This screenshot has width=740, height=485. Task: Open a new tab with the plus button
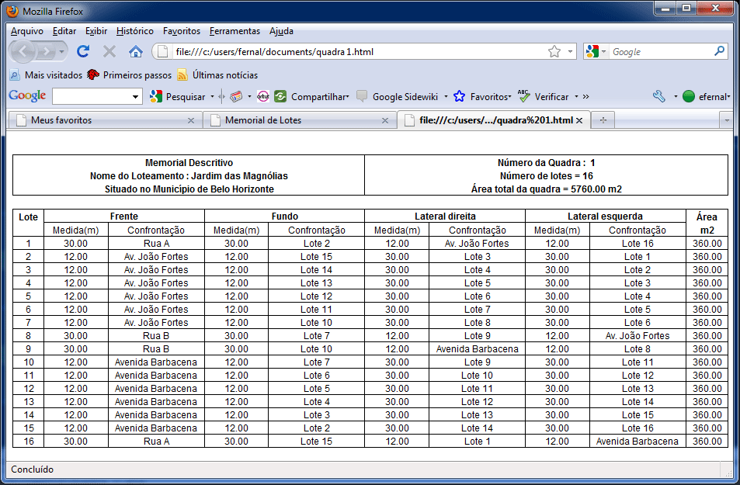(x=603, y=120)
